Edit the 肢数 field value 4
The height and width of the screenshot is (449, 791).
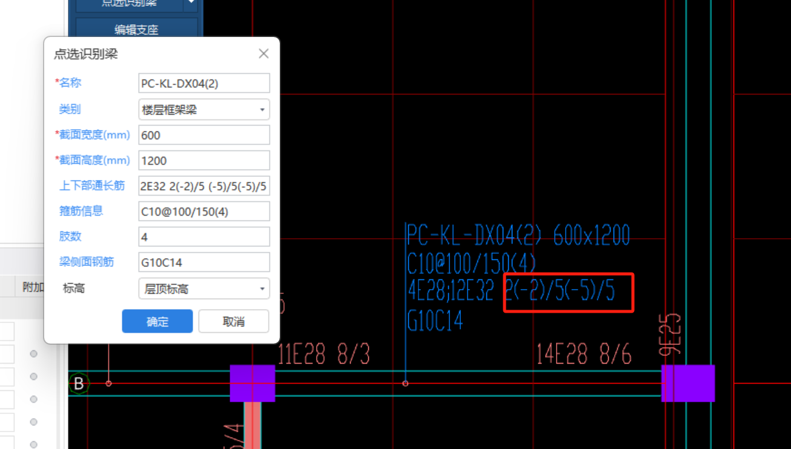coord(204,237)
